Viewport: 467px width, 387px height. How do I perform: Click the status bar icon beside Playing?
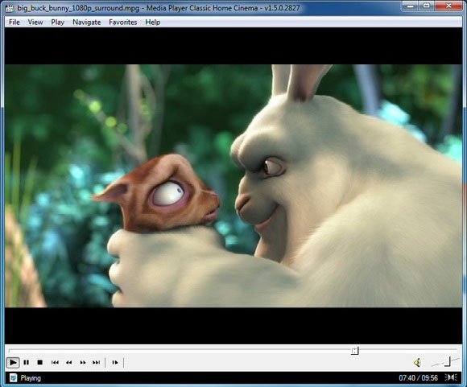pyautogui.click(x=13, y=378)
